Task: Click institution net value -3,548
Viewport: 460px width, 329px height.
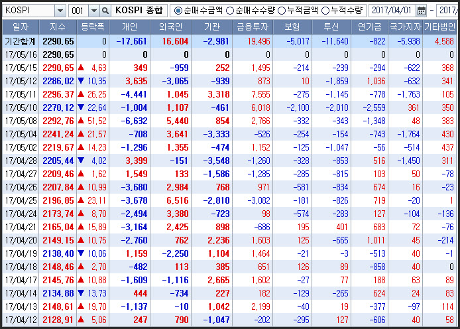Action: pyautogui.click(x=217, y=161)
